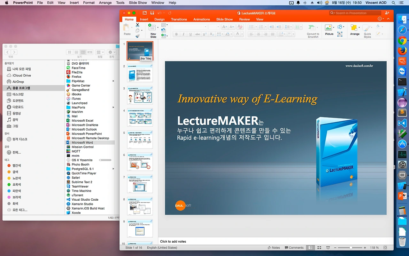Insert a text box from the ribbon
This screenshot has width=409, height=256.
point(340,34)
